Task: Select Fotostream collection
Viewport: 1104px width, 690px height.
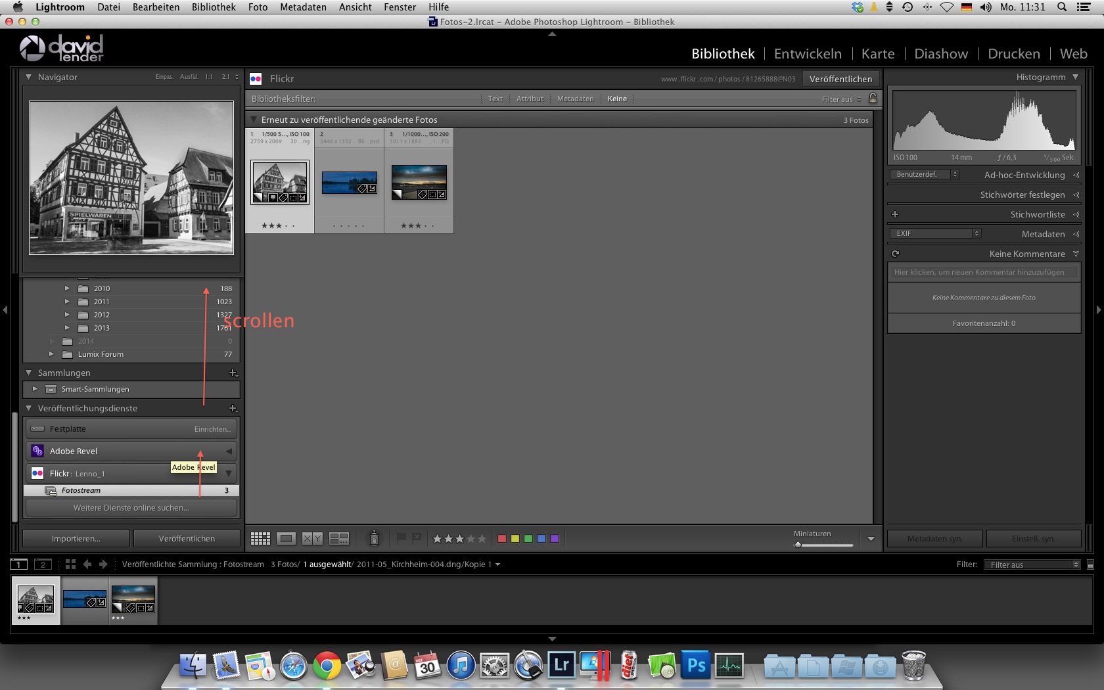Action: 131,490
